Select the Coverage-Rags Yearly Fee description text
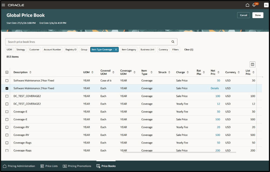270x172 pixels. coord(22,143)
